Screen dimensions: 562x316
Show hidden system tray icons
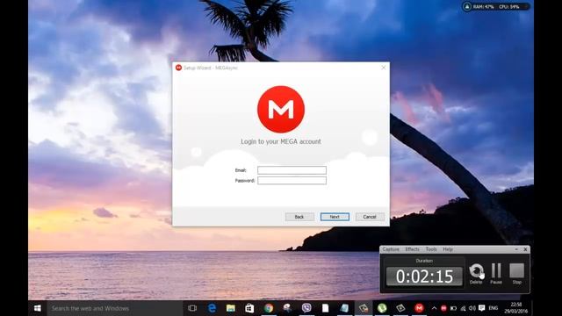(x=434, y=308)
